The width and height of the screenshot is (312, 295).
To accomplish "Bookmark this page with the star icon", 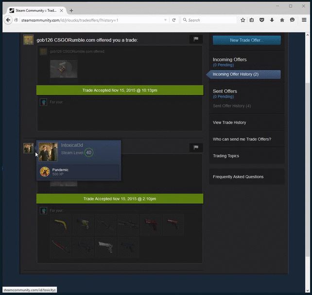I will 243,20.
